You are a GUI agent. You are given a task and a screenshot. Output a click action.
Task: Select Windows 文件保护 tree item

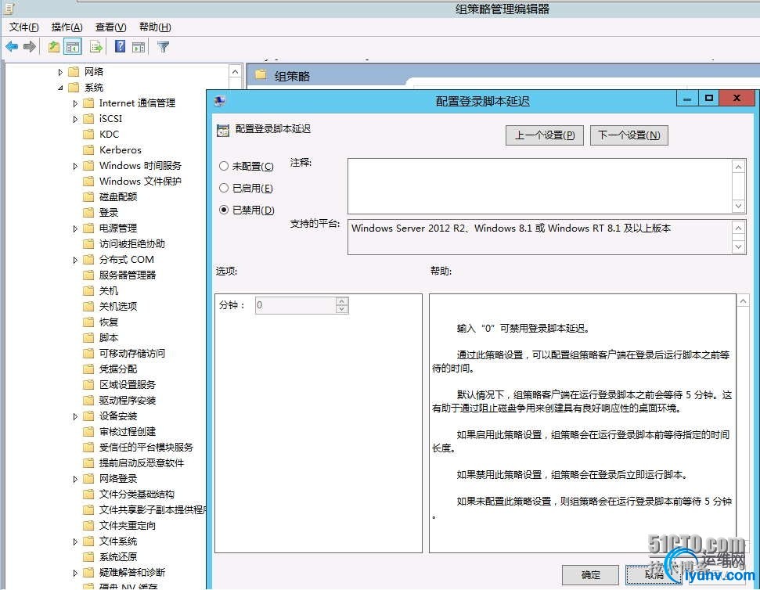pyautogui.click(x=140, y=182)
